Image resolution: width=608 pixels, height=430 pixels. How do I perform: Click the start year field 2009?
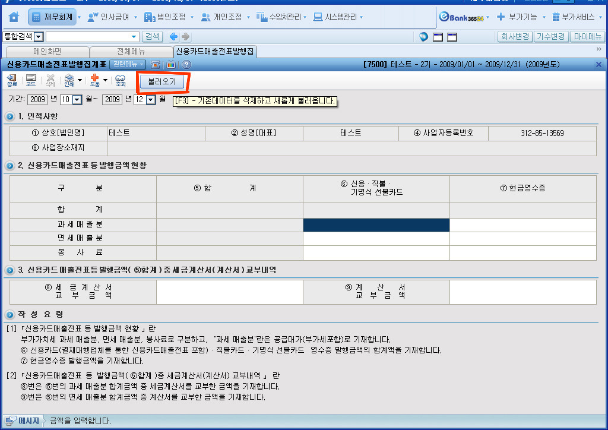[x=37, y=100]
